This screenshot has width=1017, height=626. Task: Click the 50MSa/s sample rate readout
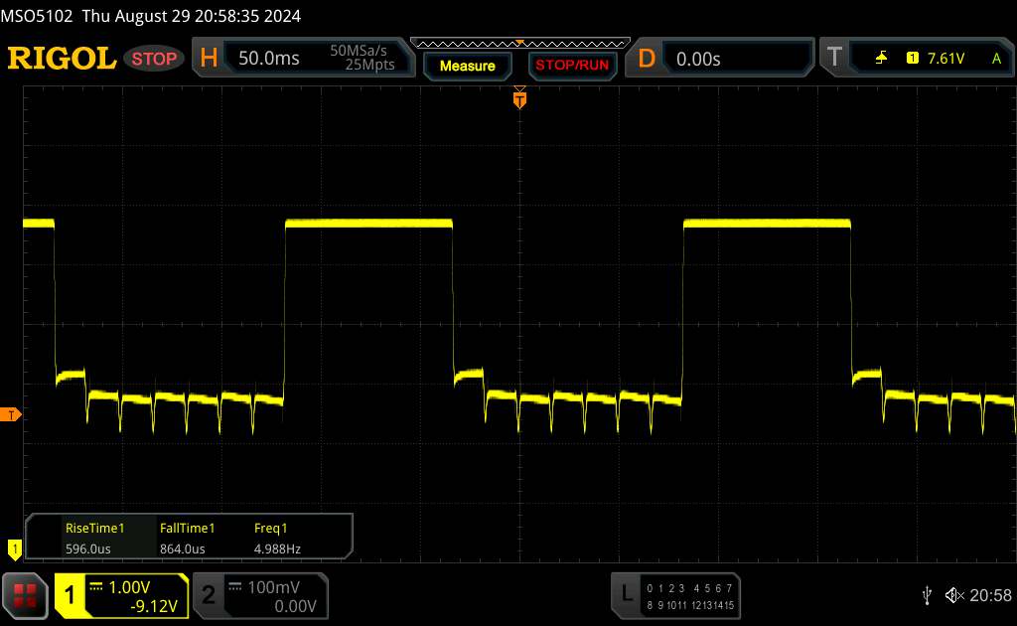point(358,51)
